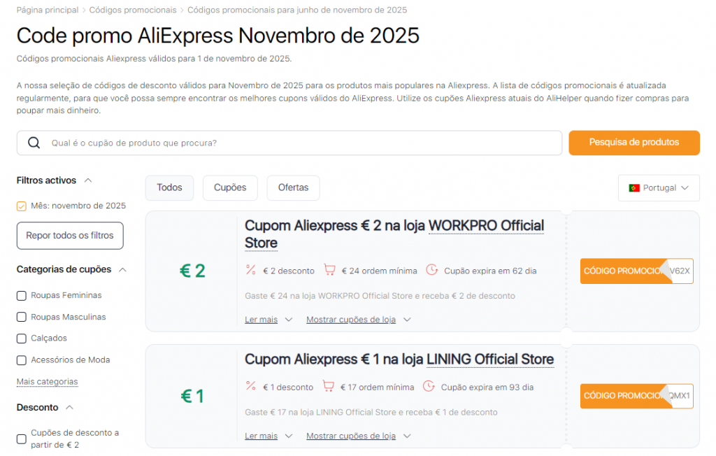Open the Portugal country dropdown
The height and width of the screenshot is (456, 716).
[659, 188]
